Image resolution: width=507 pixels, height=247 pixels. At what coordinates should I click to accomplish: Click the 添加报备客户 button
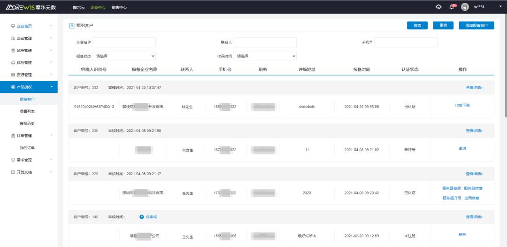[x=476, y=25]
